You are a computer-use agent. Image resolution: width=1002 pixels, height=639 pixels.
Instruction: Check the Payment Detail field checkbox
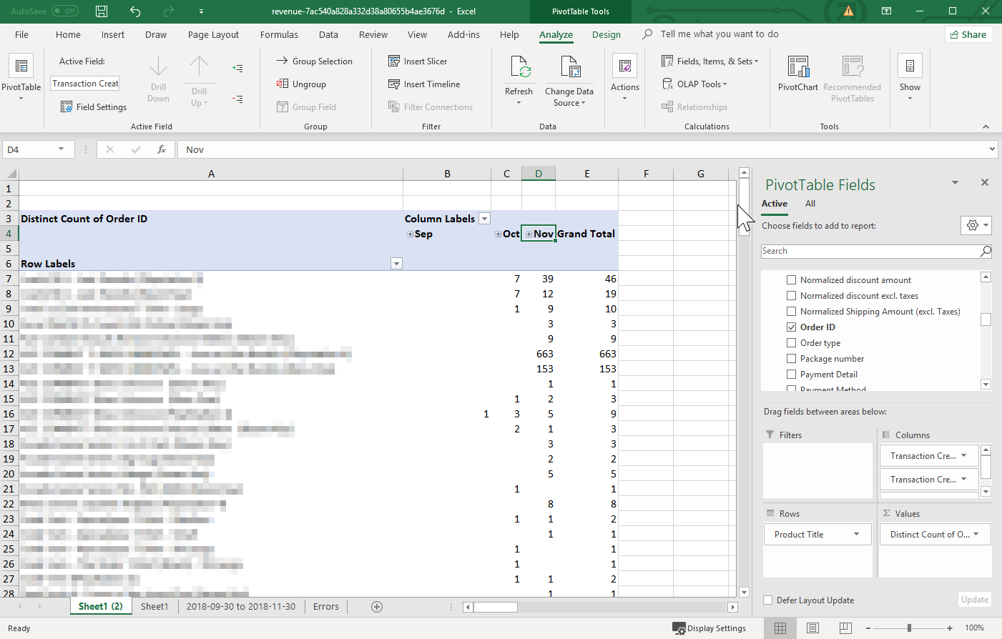tap(791, 375)
